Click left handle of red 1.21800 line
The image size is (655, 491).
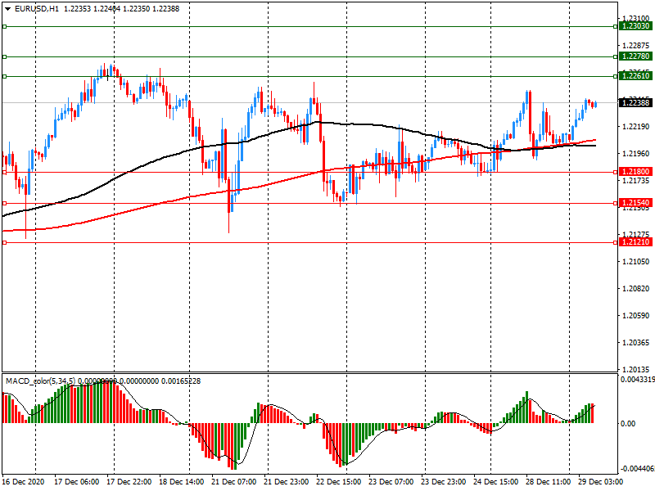[x=4, y=172]
